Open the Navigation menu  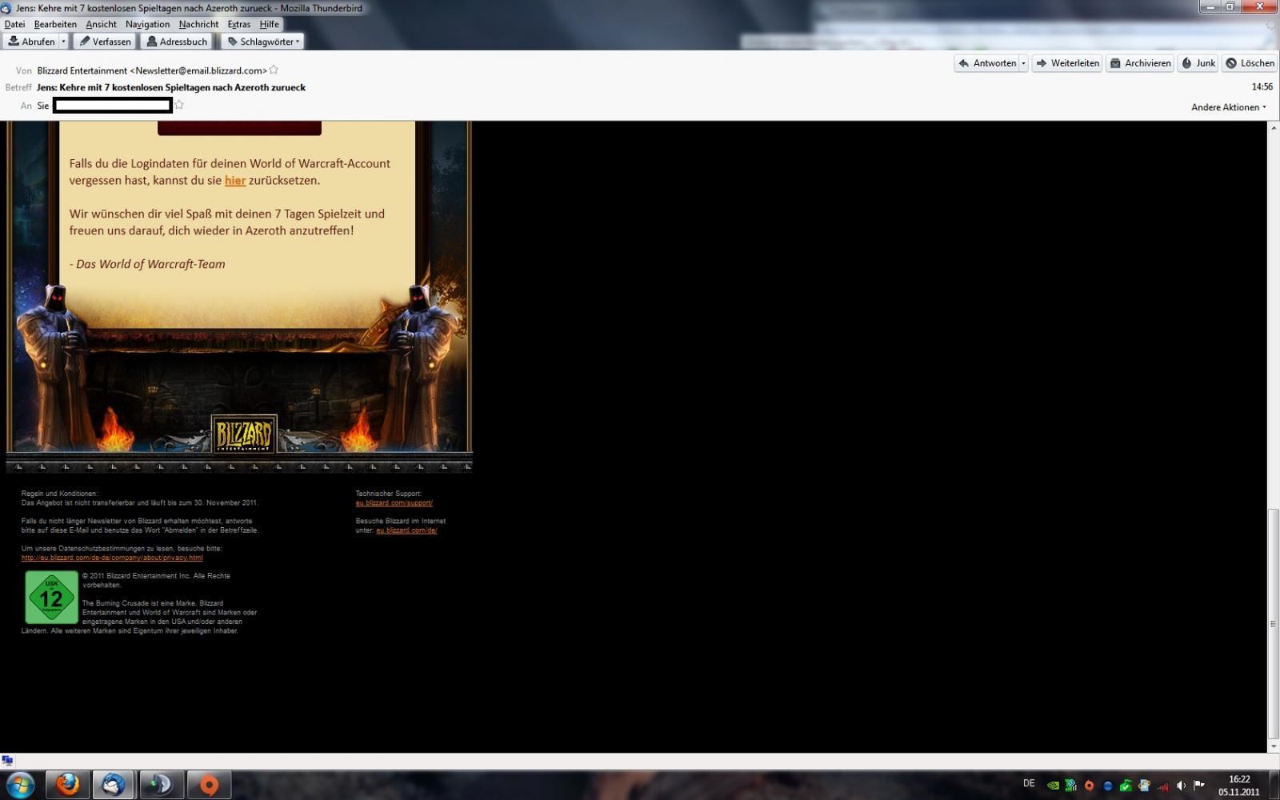tap(147, 24)
